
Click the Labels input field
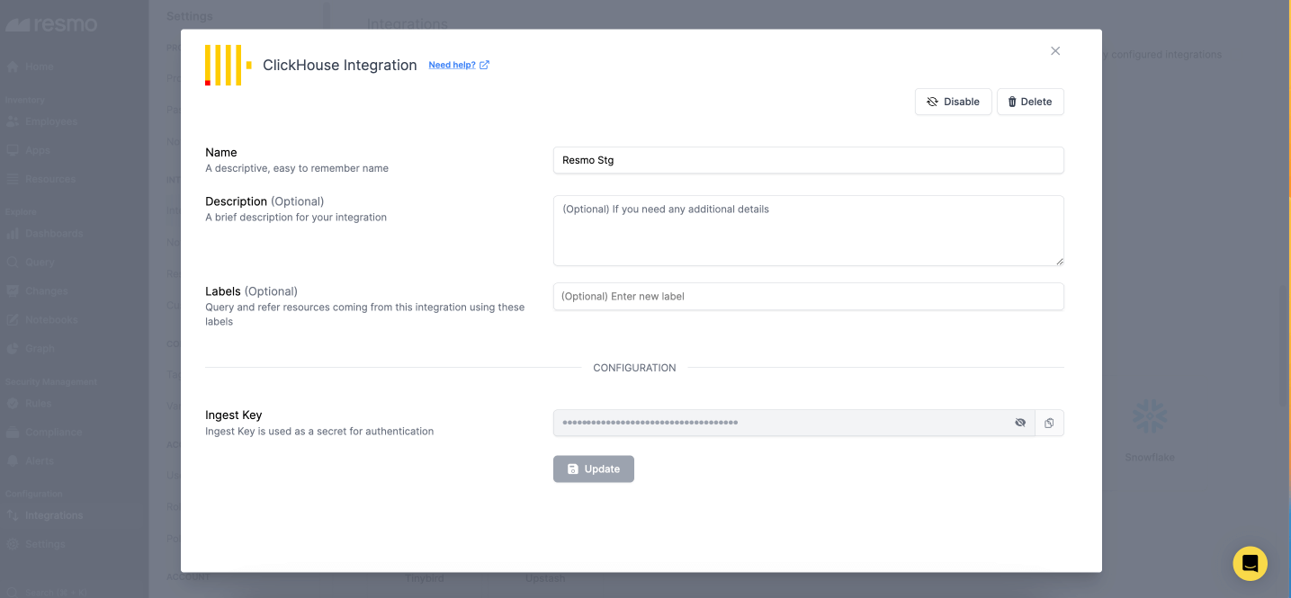pyautogui.click(x=808, y=297)
